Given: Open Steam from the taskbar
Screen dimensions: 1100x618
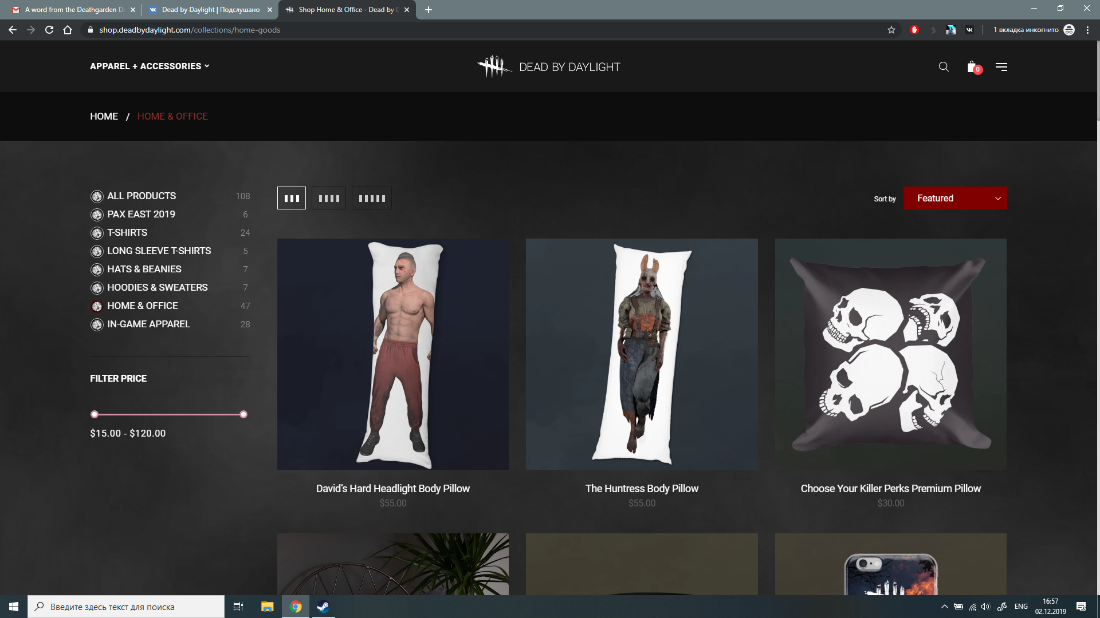Looking at the screenshot, I should 323,607.
